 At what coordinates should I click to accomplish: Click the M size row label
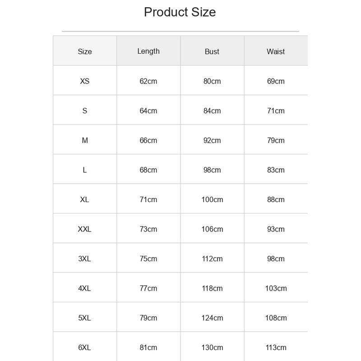85,140
